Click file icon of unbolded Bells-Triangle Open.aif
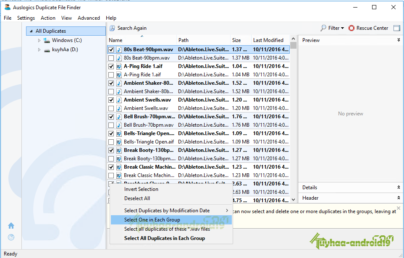This screenshot has width=404, height=258. (x=119, y=142)
